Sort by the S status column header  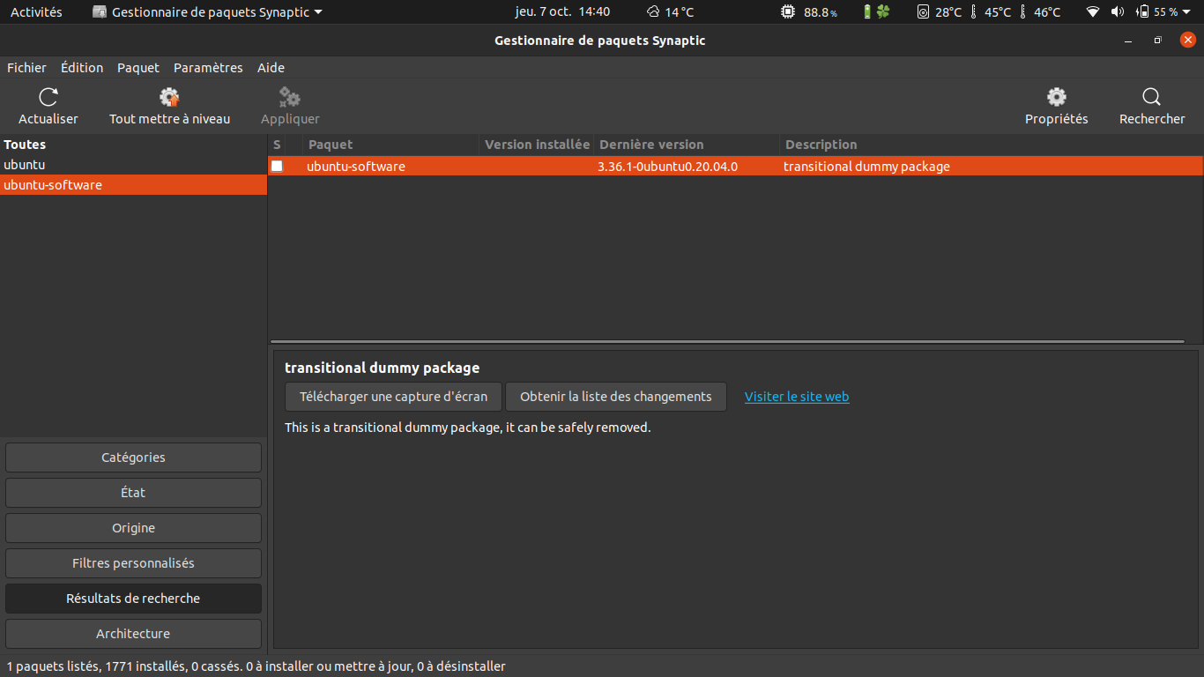click(x=277, y=145)
